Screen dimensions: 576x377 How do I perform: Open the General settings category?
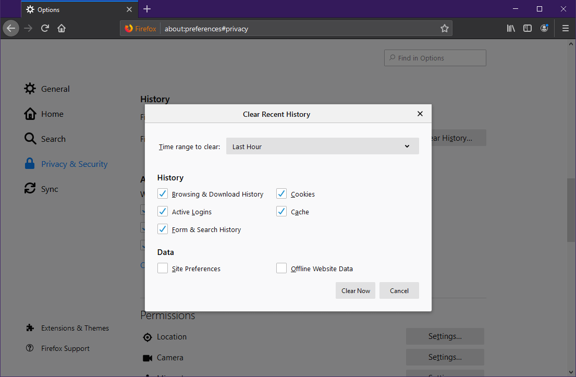47,89
